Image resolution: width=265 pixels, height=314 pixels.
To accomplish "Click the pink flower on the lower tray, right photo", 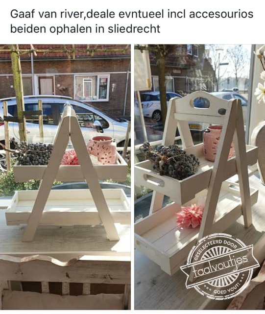I will coord(190,217).
